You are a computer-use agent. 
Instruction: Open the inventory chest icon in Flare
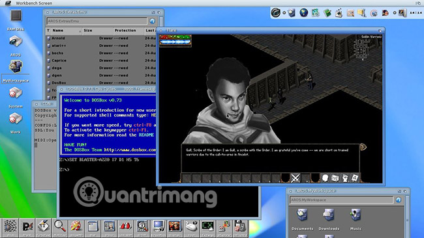[335, 178]
